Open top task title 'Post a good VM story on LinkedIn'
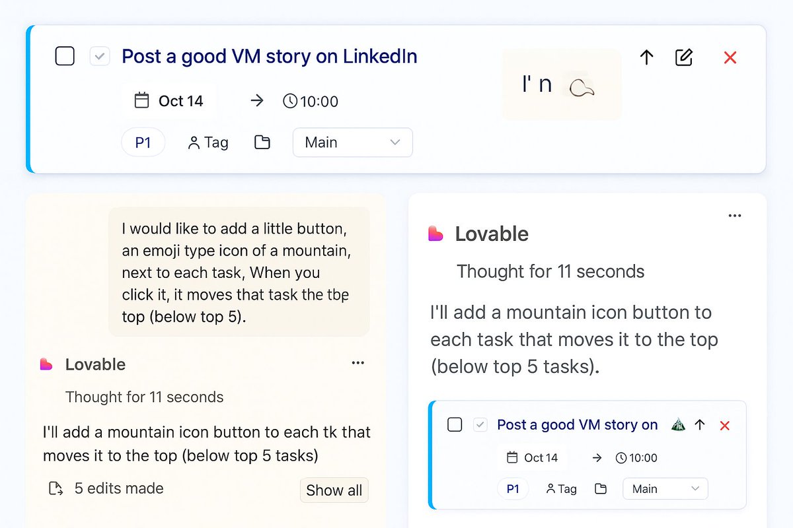 tap(270, 57)
